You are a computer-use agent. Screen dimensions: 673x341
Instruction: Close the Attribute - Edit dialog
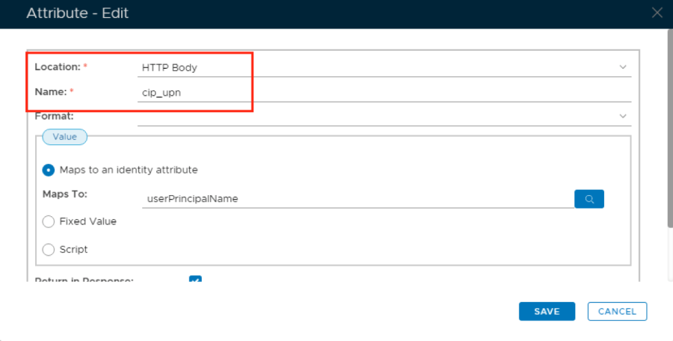(x=657, y=13)
